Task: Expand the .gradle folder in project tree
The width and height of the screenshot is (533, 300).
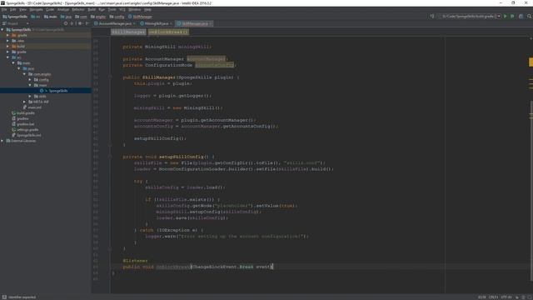Action: [8, 35]
